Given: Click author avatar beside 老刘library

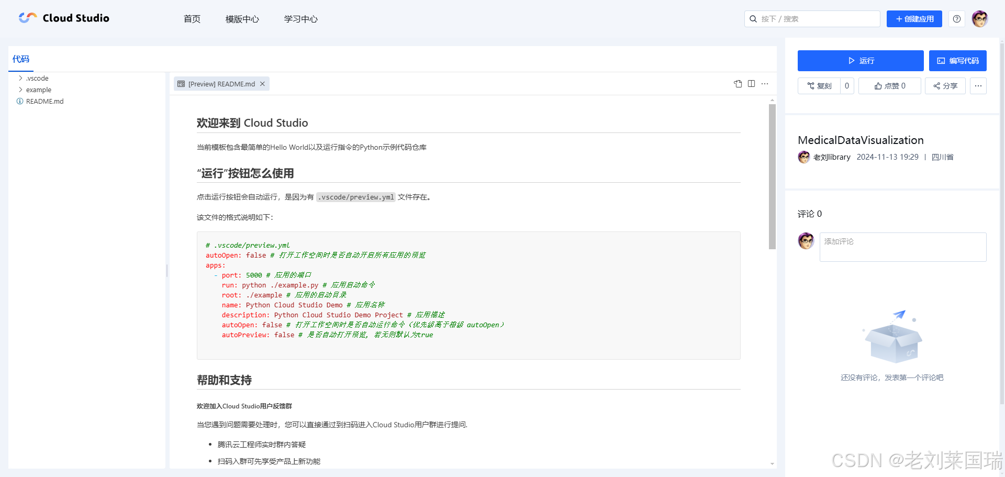Looking at the screenshot, I should (804, 157).
